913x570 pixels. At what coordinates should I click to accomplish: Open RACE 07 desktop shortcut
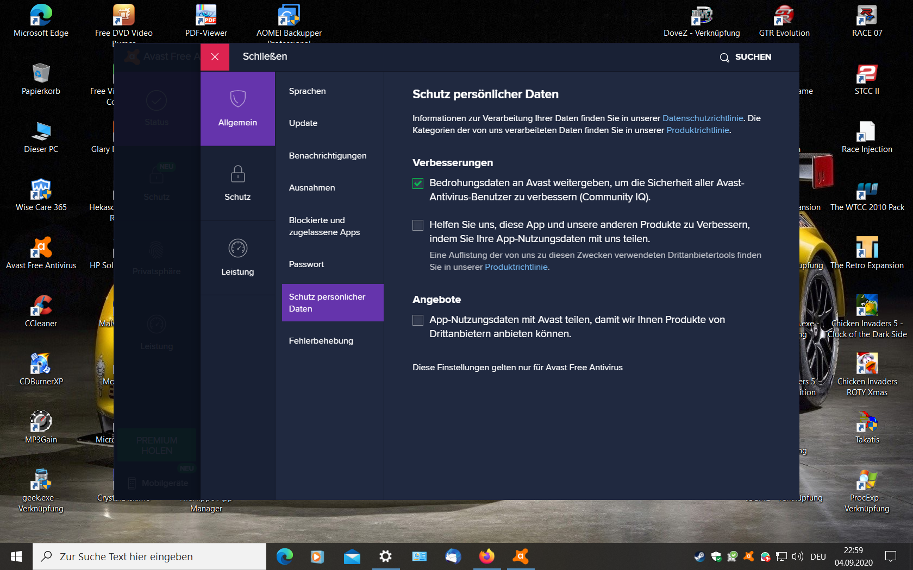pyautogui.click(x=867, y=21)
